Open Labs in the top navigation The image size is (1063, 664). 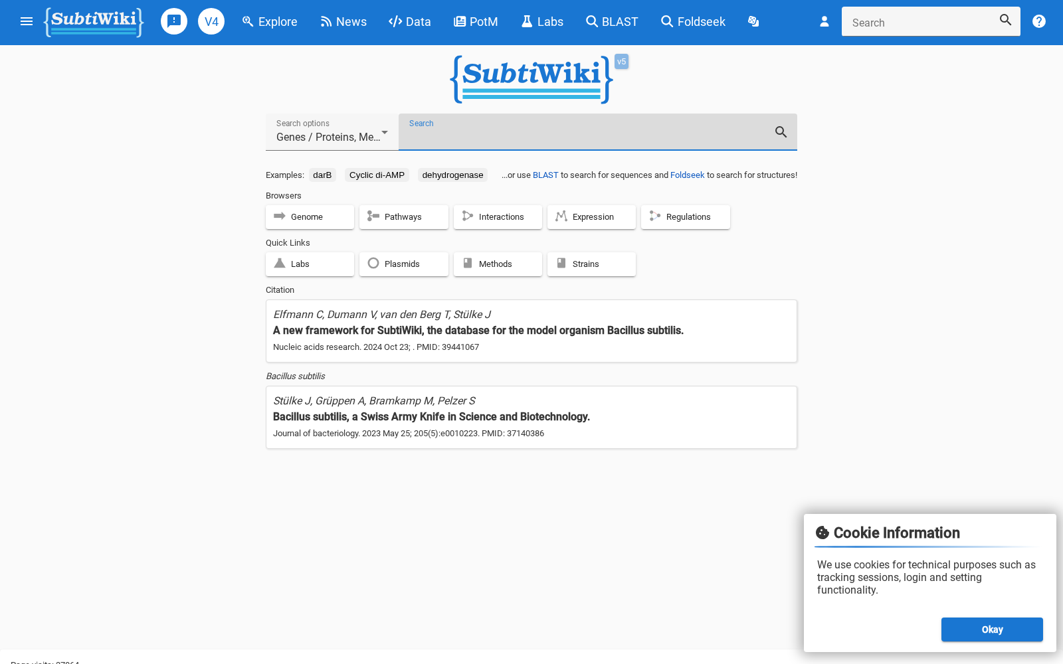coord(542,22)
